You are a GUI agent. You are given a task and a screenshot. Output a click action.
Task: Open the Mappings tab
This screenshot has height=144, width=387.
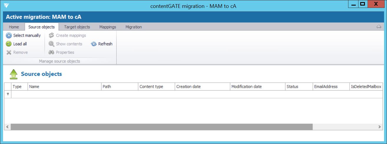pos(108,27)
